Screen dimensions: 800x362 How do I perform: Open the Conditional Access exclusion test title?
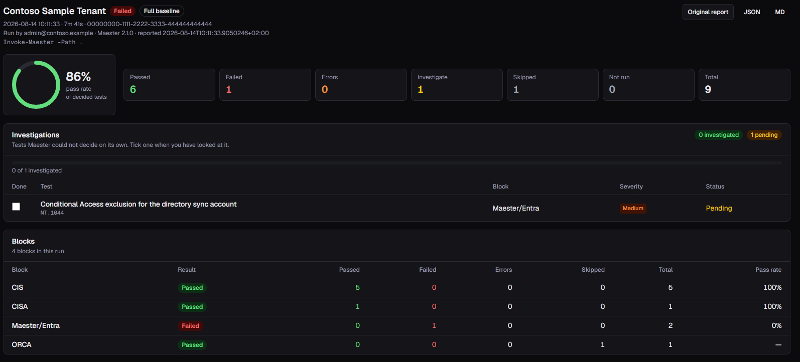point(139,204)
